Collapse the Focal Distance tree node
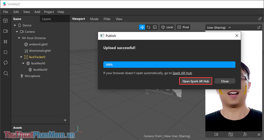 [x=19, y=38]
